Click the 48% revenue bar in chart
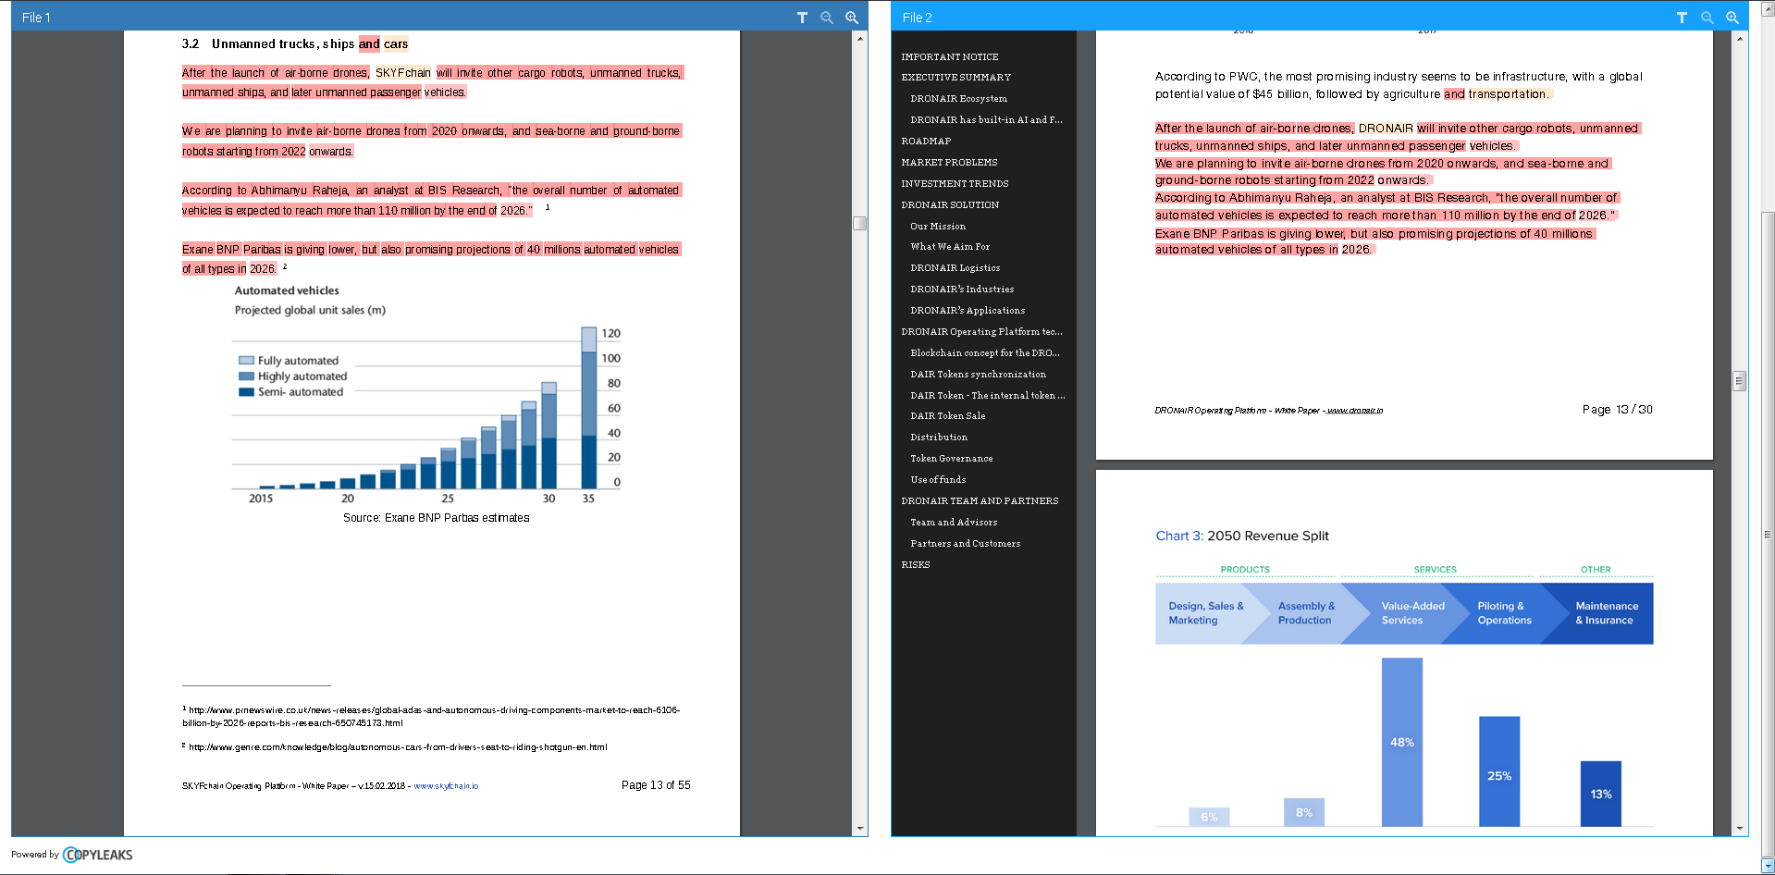 (x=1402, y=742)
